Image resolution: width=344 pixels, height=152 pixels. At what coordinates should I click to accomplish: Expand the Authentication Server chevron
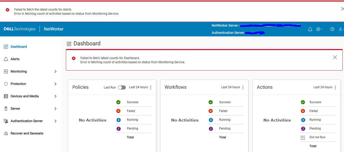55,121
